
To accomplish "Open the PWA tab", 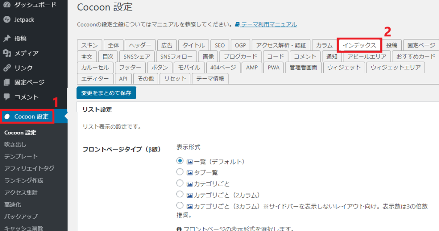I will click(x=274, y=67).
